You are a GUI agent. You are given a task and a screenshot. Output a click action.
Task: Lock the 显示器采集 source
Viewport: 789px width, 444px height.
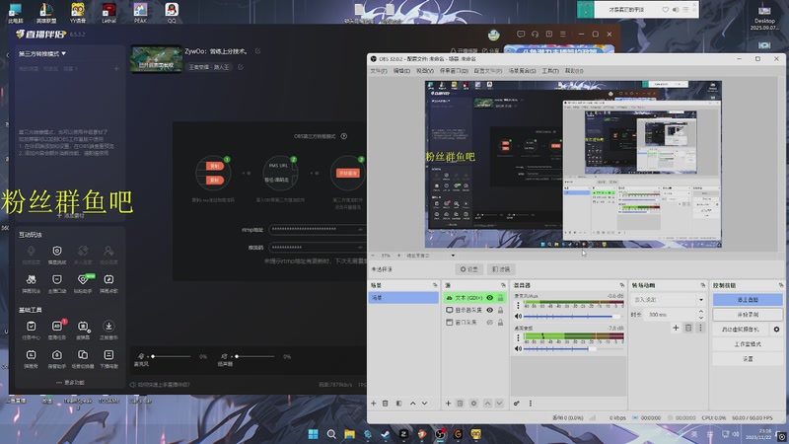501,310
